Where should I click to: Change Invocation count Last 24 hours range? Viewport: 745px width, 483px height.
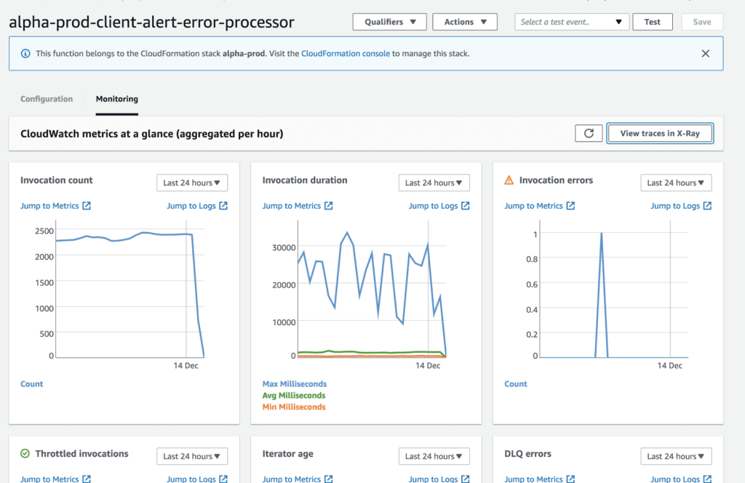pos(192,183)
